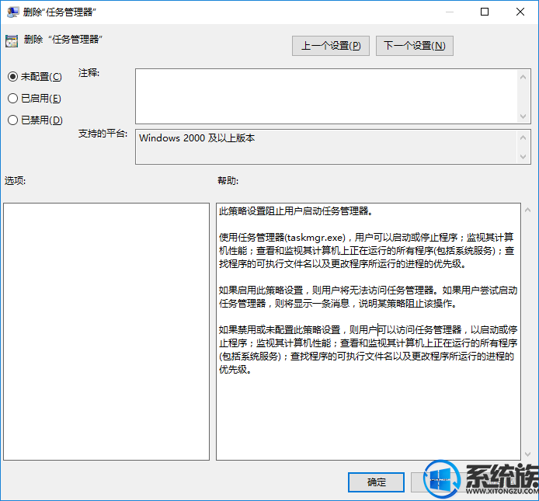This screenshot has height=501, width=539.
Task: Close the 删除 任务管理器 dialog
Action: point(520,12)
